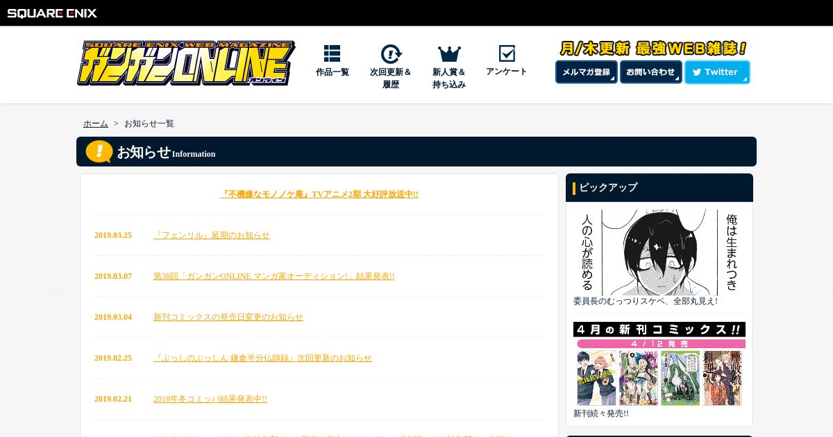The width and height of the screenshot is (833, 437).
Task: Open ぶっしのぶっしん 次回更新のお知らせ link
Action: 262,358
